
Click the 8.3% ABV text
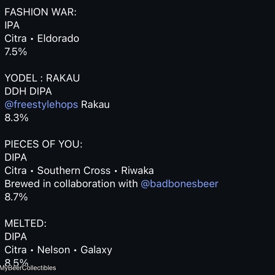[x=16, y=118]
